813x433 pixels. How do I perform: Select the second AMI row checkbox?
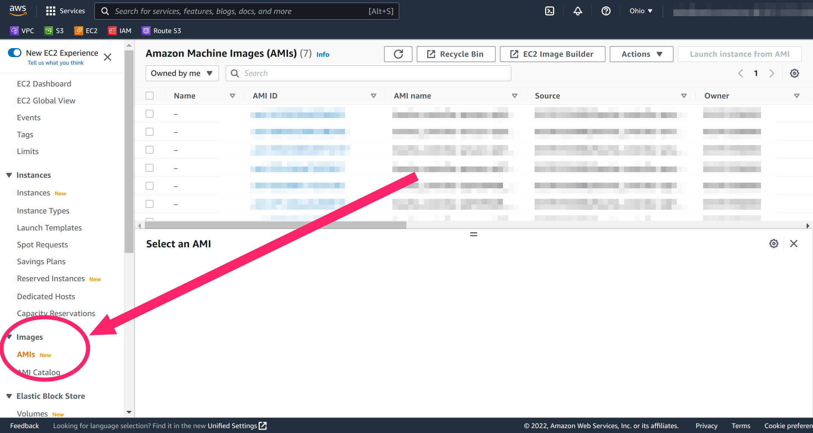pyautogui.click(x=150, y=132)
